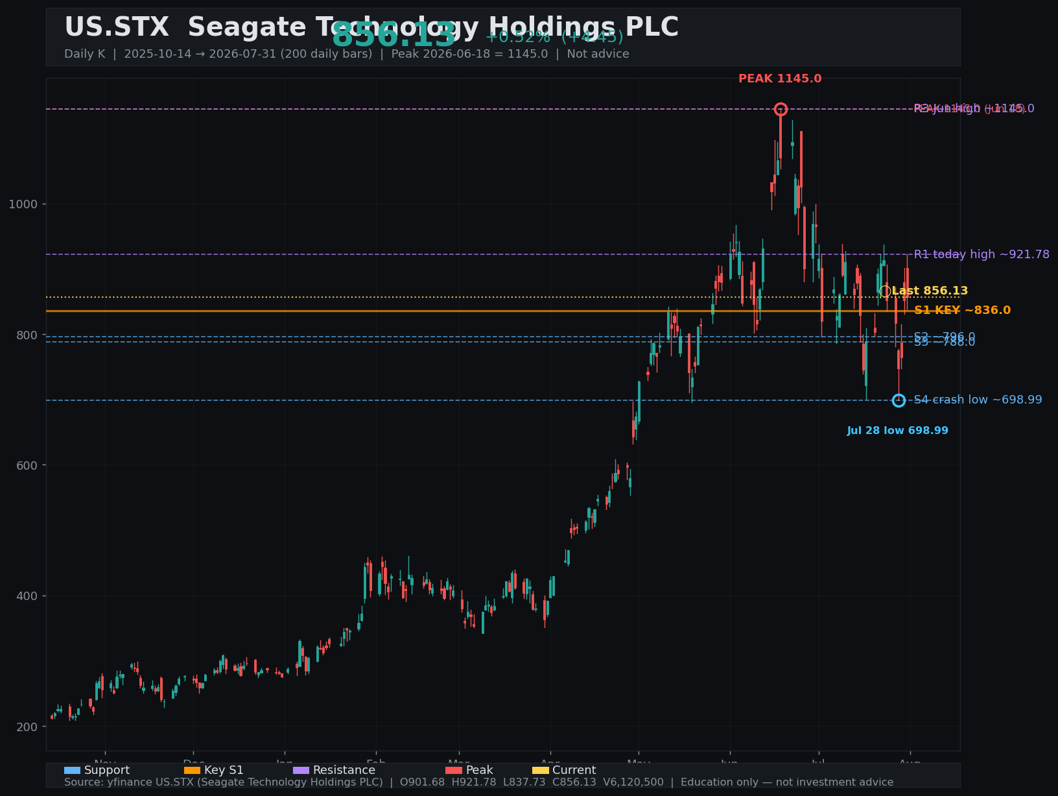Click the 'C856.13' close value in the footer
This screenshot has height=796, width=1058.
[x=574, y=782]
